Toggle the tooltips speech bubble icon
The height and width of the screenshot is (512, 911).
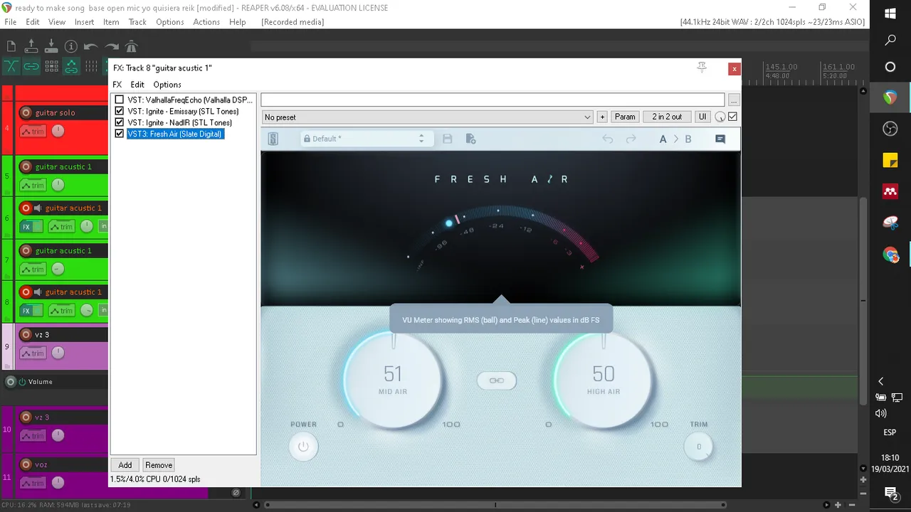720,139
